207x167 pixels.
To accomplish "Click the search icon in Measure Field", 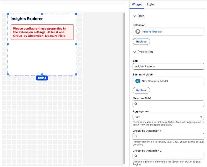I will click(x=136, y=104).
